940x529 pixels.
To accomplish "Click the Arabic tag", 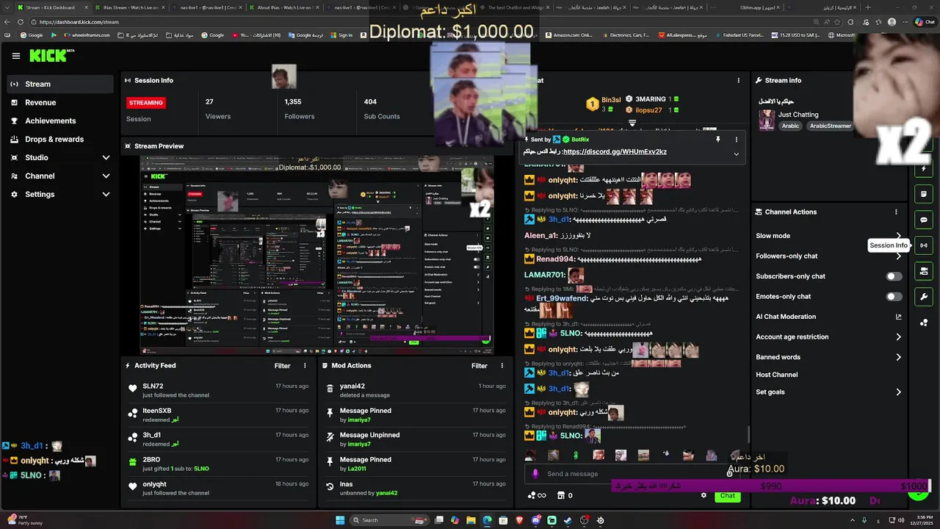I will (790, 126).
